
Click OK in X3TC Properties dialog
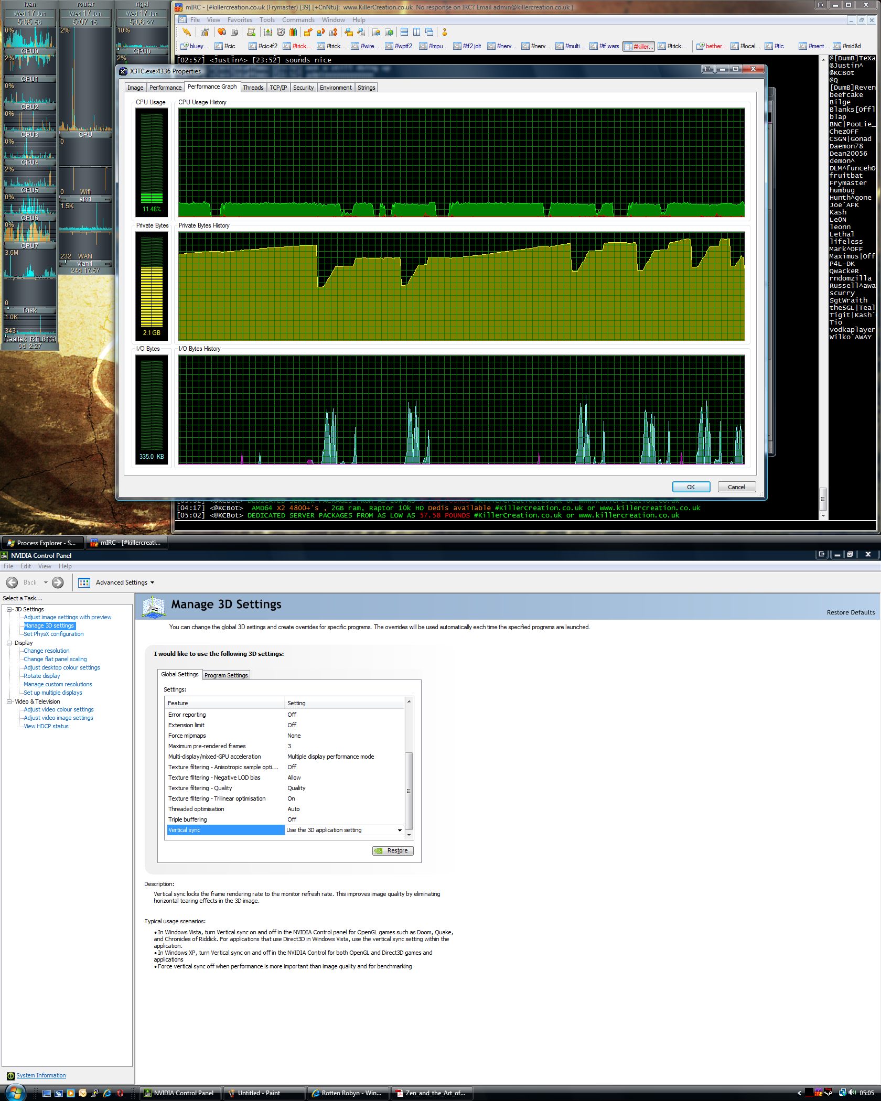click(691, 487)
